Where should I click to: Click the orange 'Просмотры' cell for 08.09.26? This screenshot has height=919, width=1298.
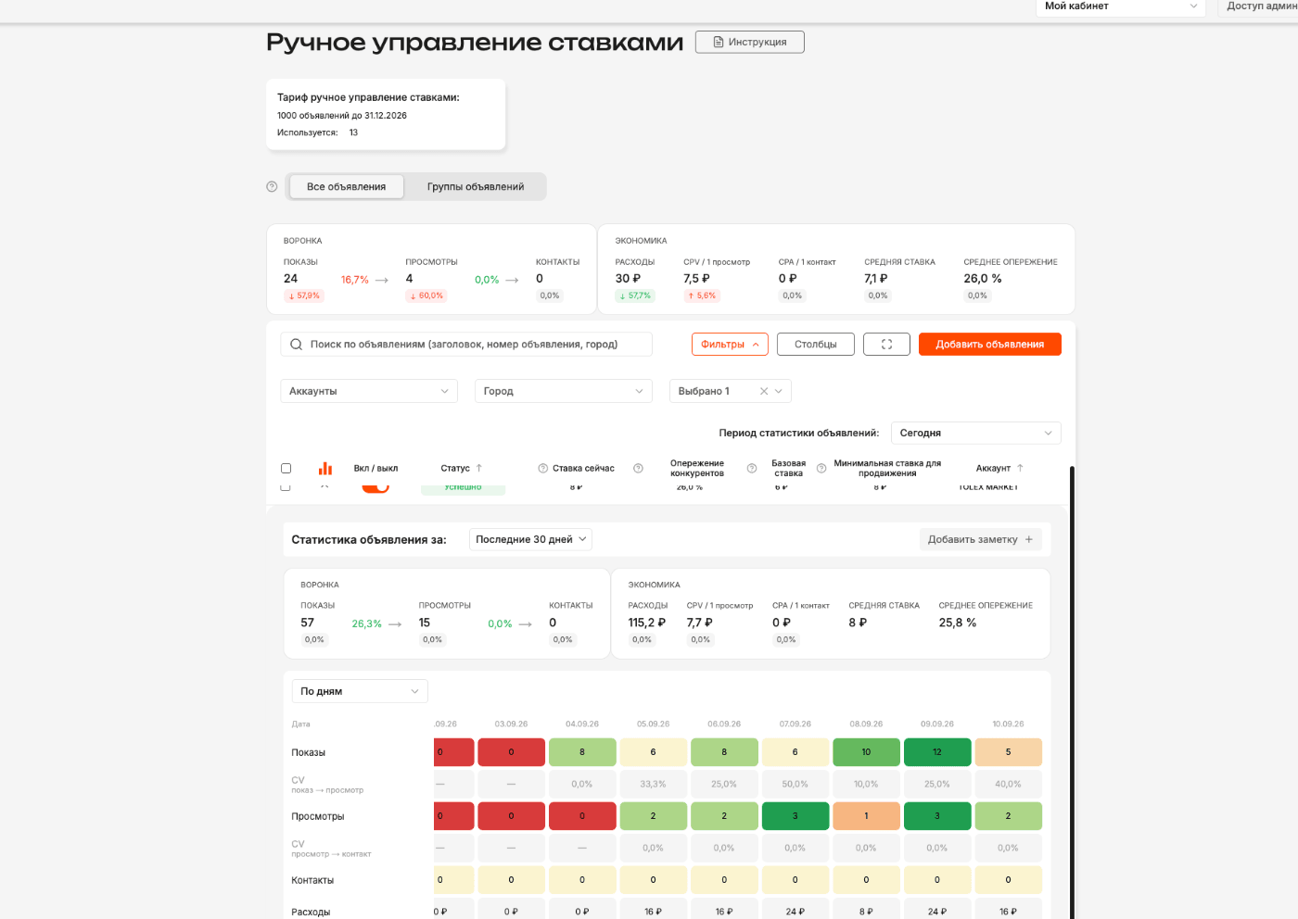coord(866,816)
